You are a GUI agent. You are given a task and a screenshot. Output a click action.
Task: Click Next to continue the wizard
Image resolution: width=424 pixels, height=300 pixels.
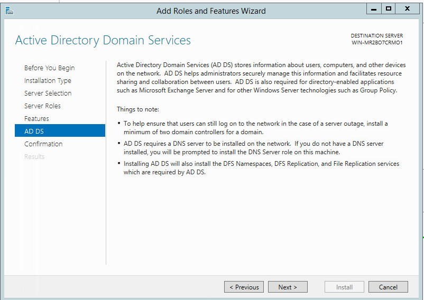[288, 287]
